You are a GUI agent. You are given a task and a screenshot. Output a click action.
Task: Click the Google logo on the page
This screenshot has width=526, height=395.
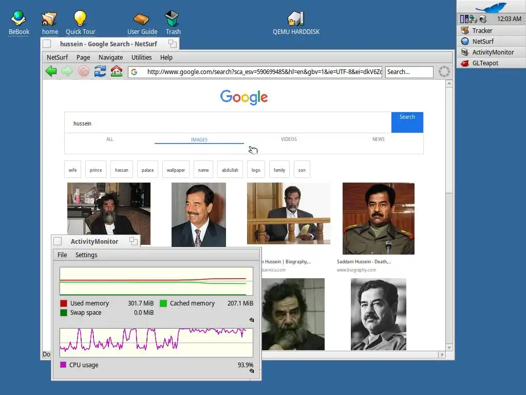click(x=244, y=97)
